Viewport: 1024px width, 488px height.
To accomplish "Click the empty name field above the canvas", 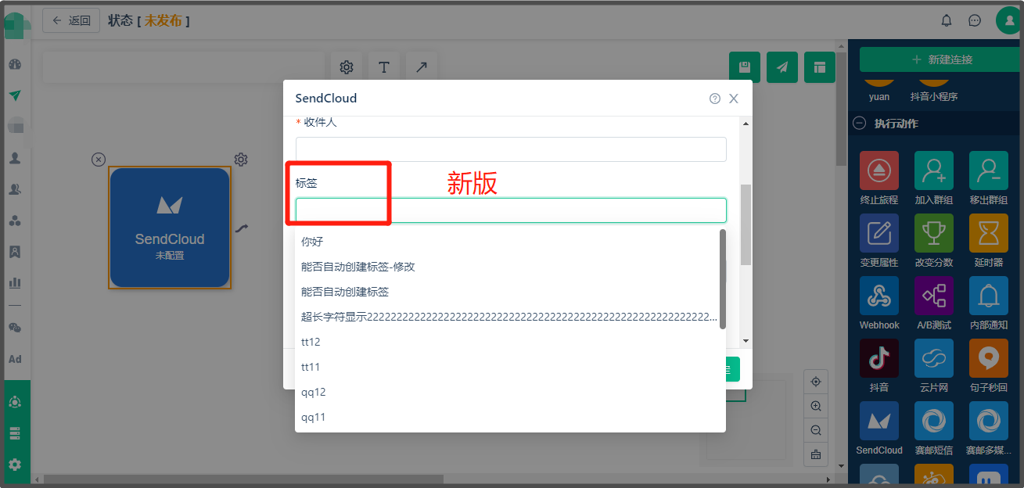I will [x=184, y=67].
